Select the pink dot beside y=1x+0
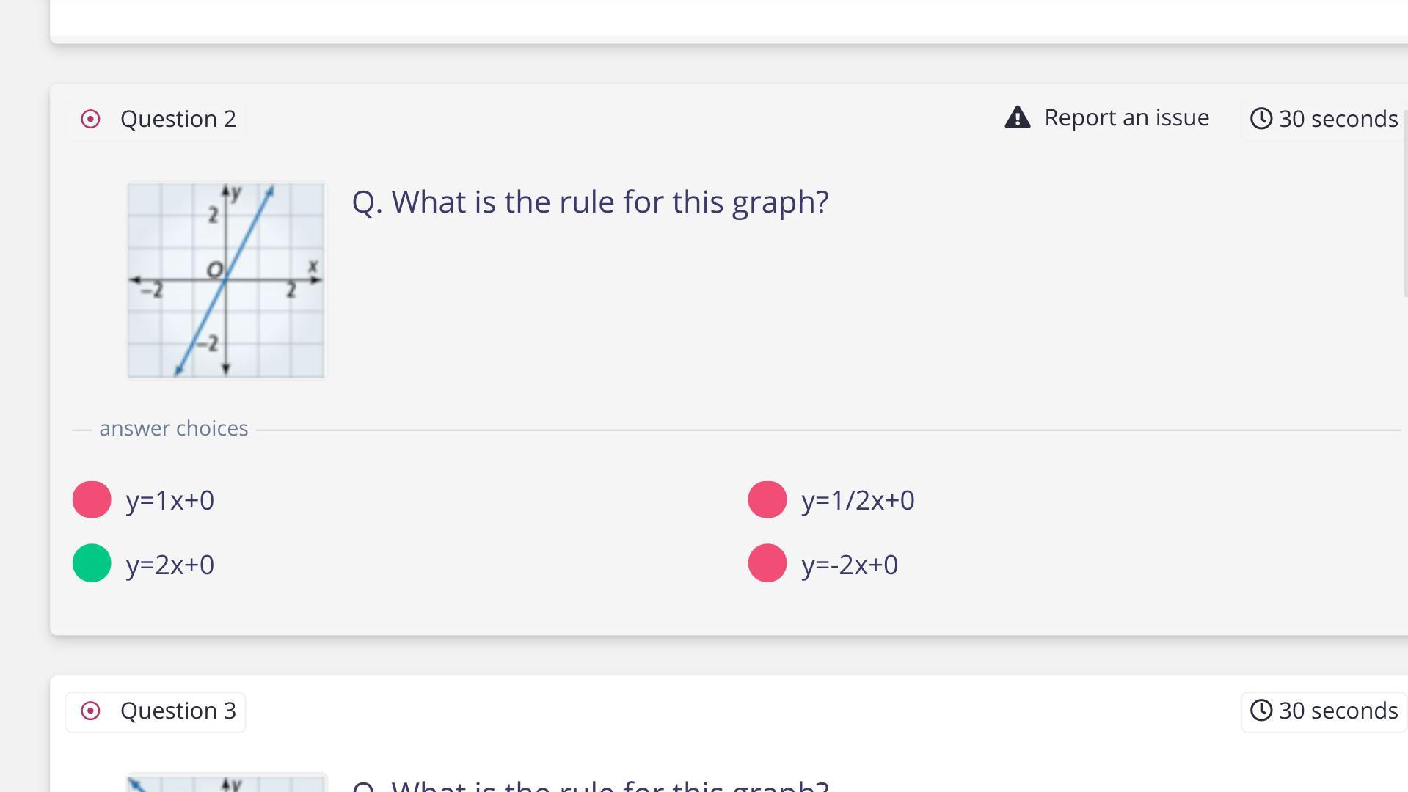The height and width of the screenshot is (792, 1408). tap(92, 499)
